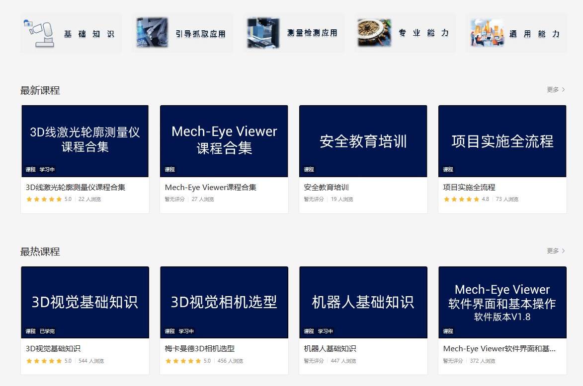Click the 专业能力 category icon
The height and width of the screenshot is (386, 583).
[373, 33]
